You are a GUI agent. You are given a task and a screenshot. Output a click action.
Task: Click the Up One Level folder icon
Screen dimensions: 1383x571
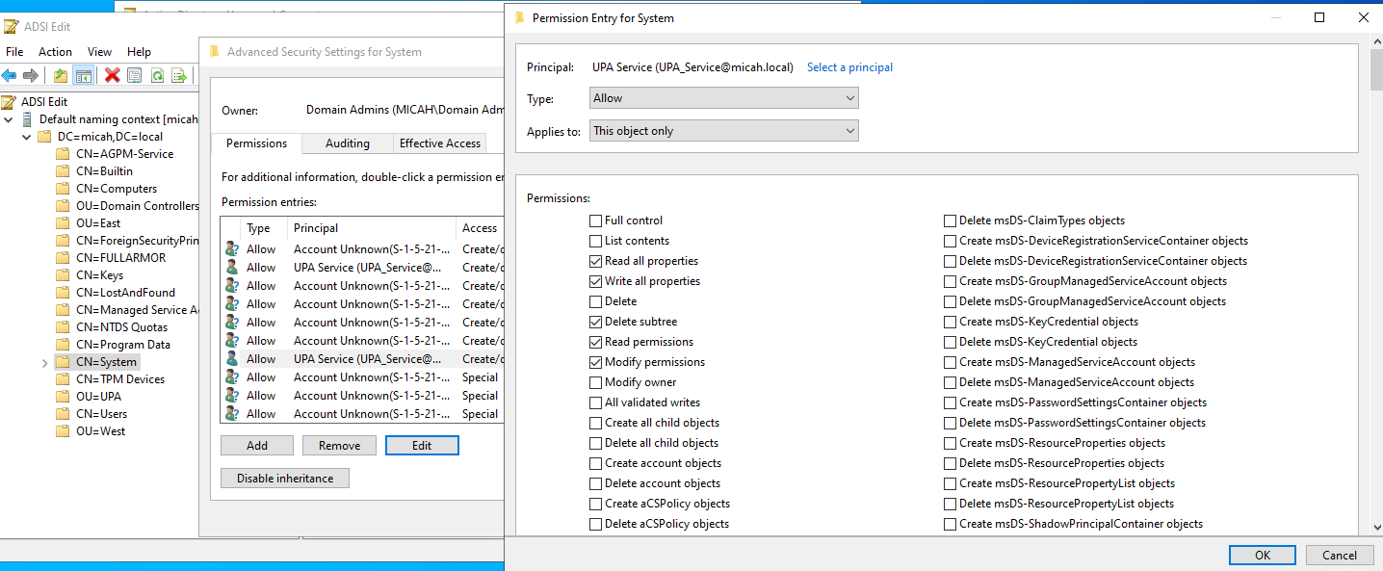tap(61, 76)
